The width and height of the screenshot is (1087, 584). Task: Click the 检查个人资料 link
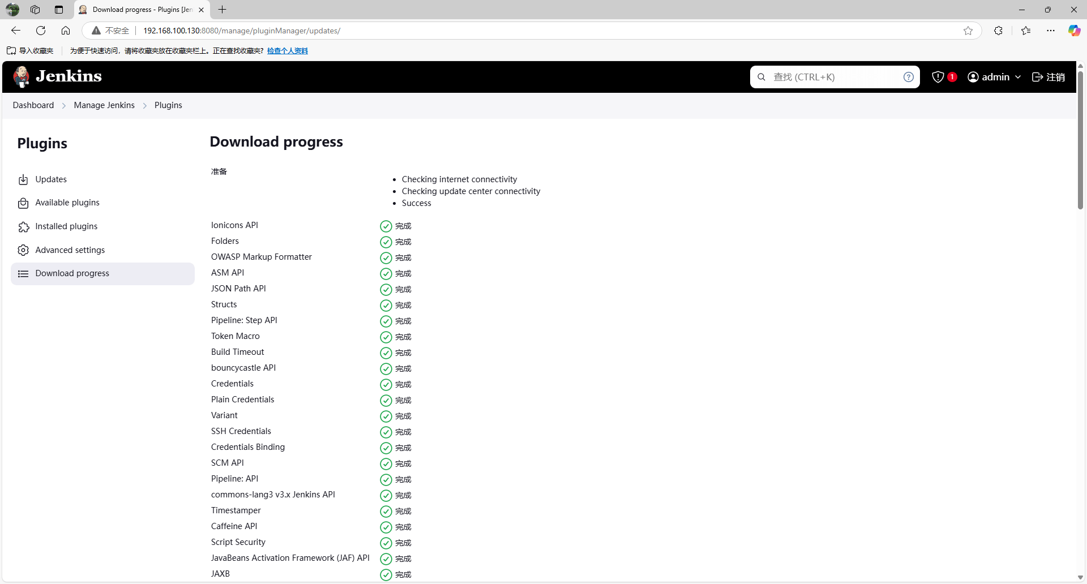pyautogui.click(x=287, y=51)
